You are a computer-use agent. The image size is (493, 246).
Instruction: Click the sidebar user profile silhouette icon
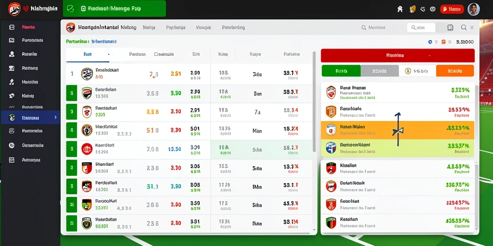coord(12,54)
